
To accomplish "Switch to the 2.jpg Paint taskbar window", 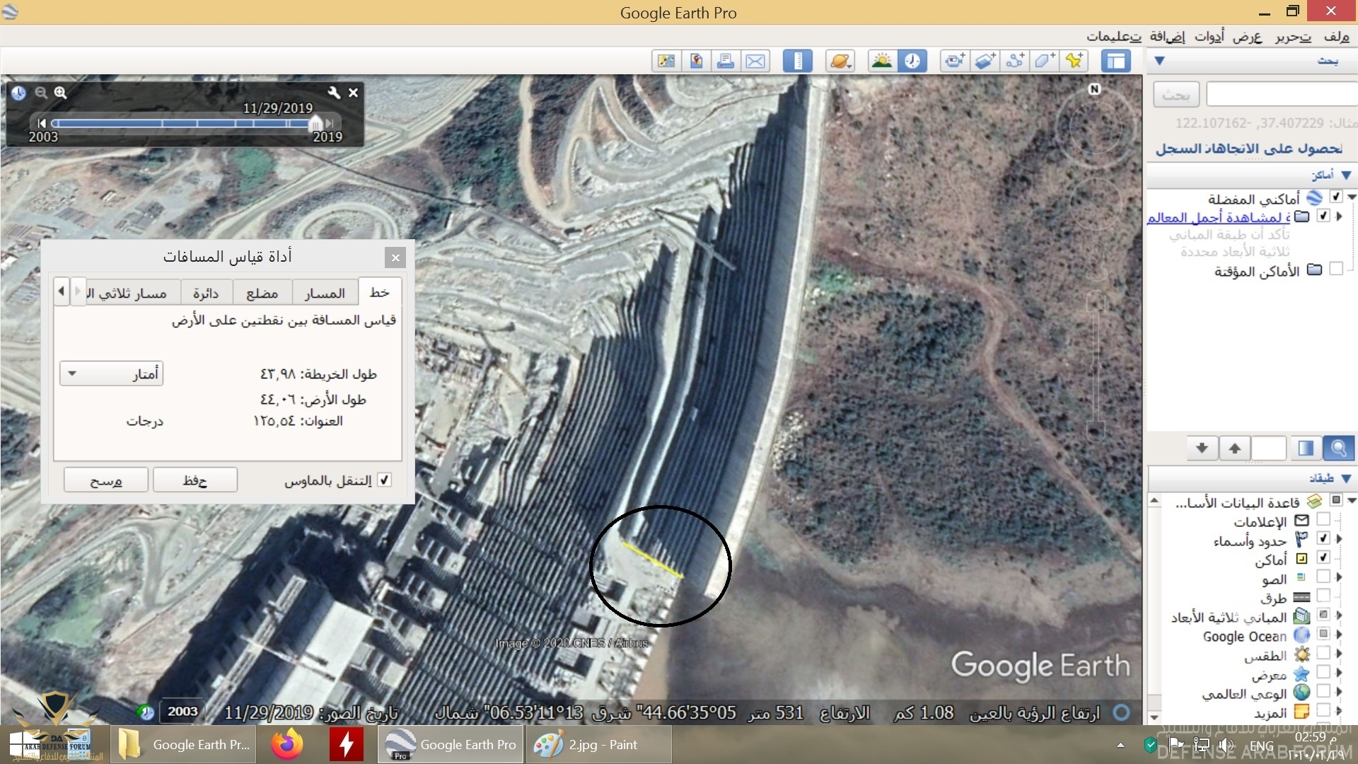I will pyautogui.click(x=598, y=744).
